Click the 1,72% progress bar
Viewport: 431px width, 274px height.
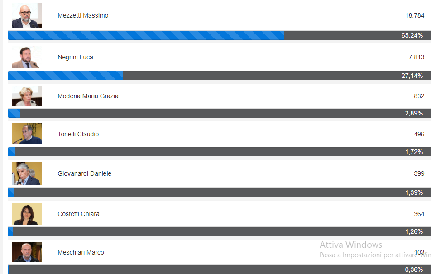tap(219, 152)
